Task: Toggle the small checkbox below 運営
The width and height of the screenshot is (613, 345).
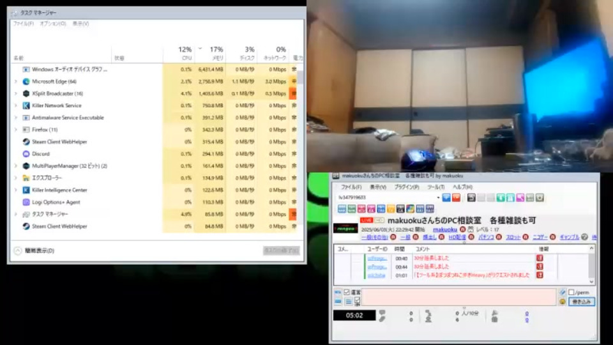Action: pos(357,300)
